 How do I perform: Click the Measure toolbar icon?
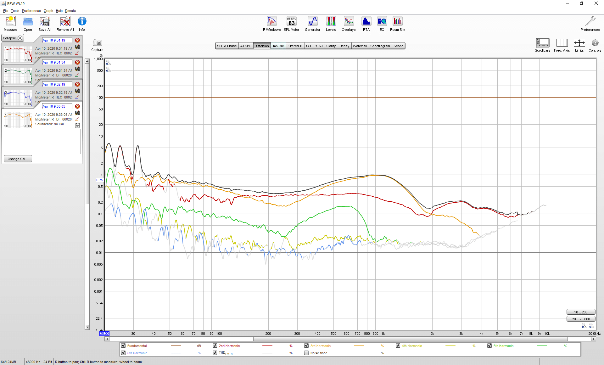pos(10,24)
